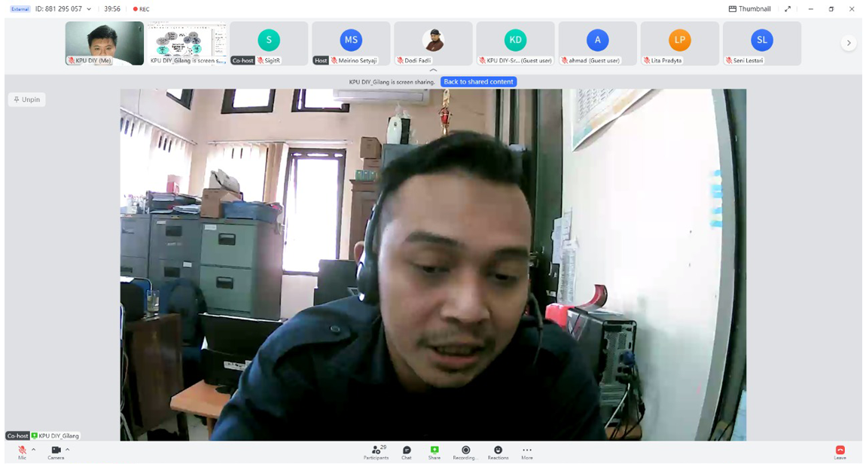The image size is (866, 464).
Task: Select the KPU DIY_Gilang screen share thumbnail
Action: 187,42
